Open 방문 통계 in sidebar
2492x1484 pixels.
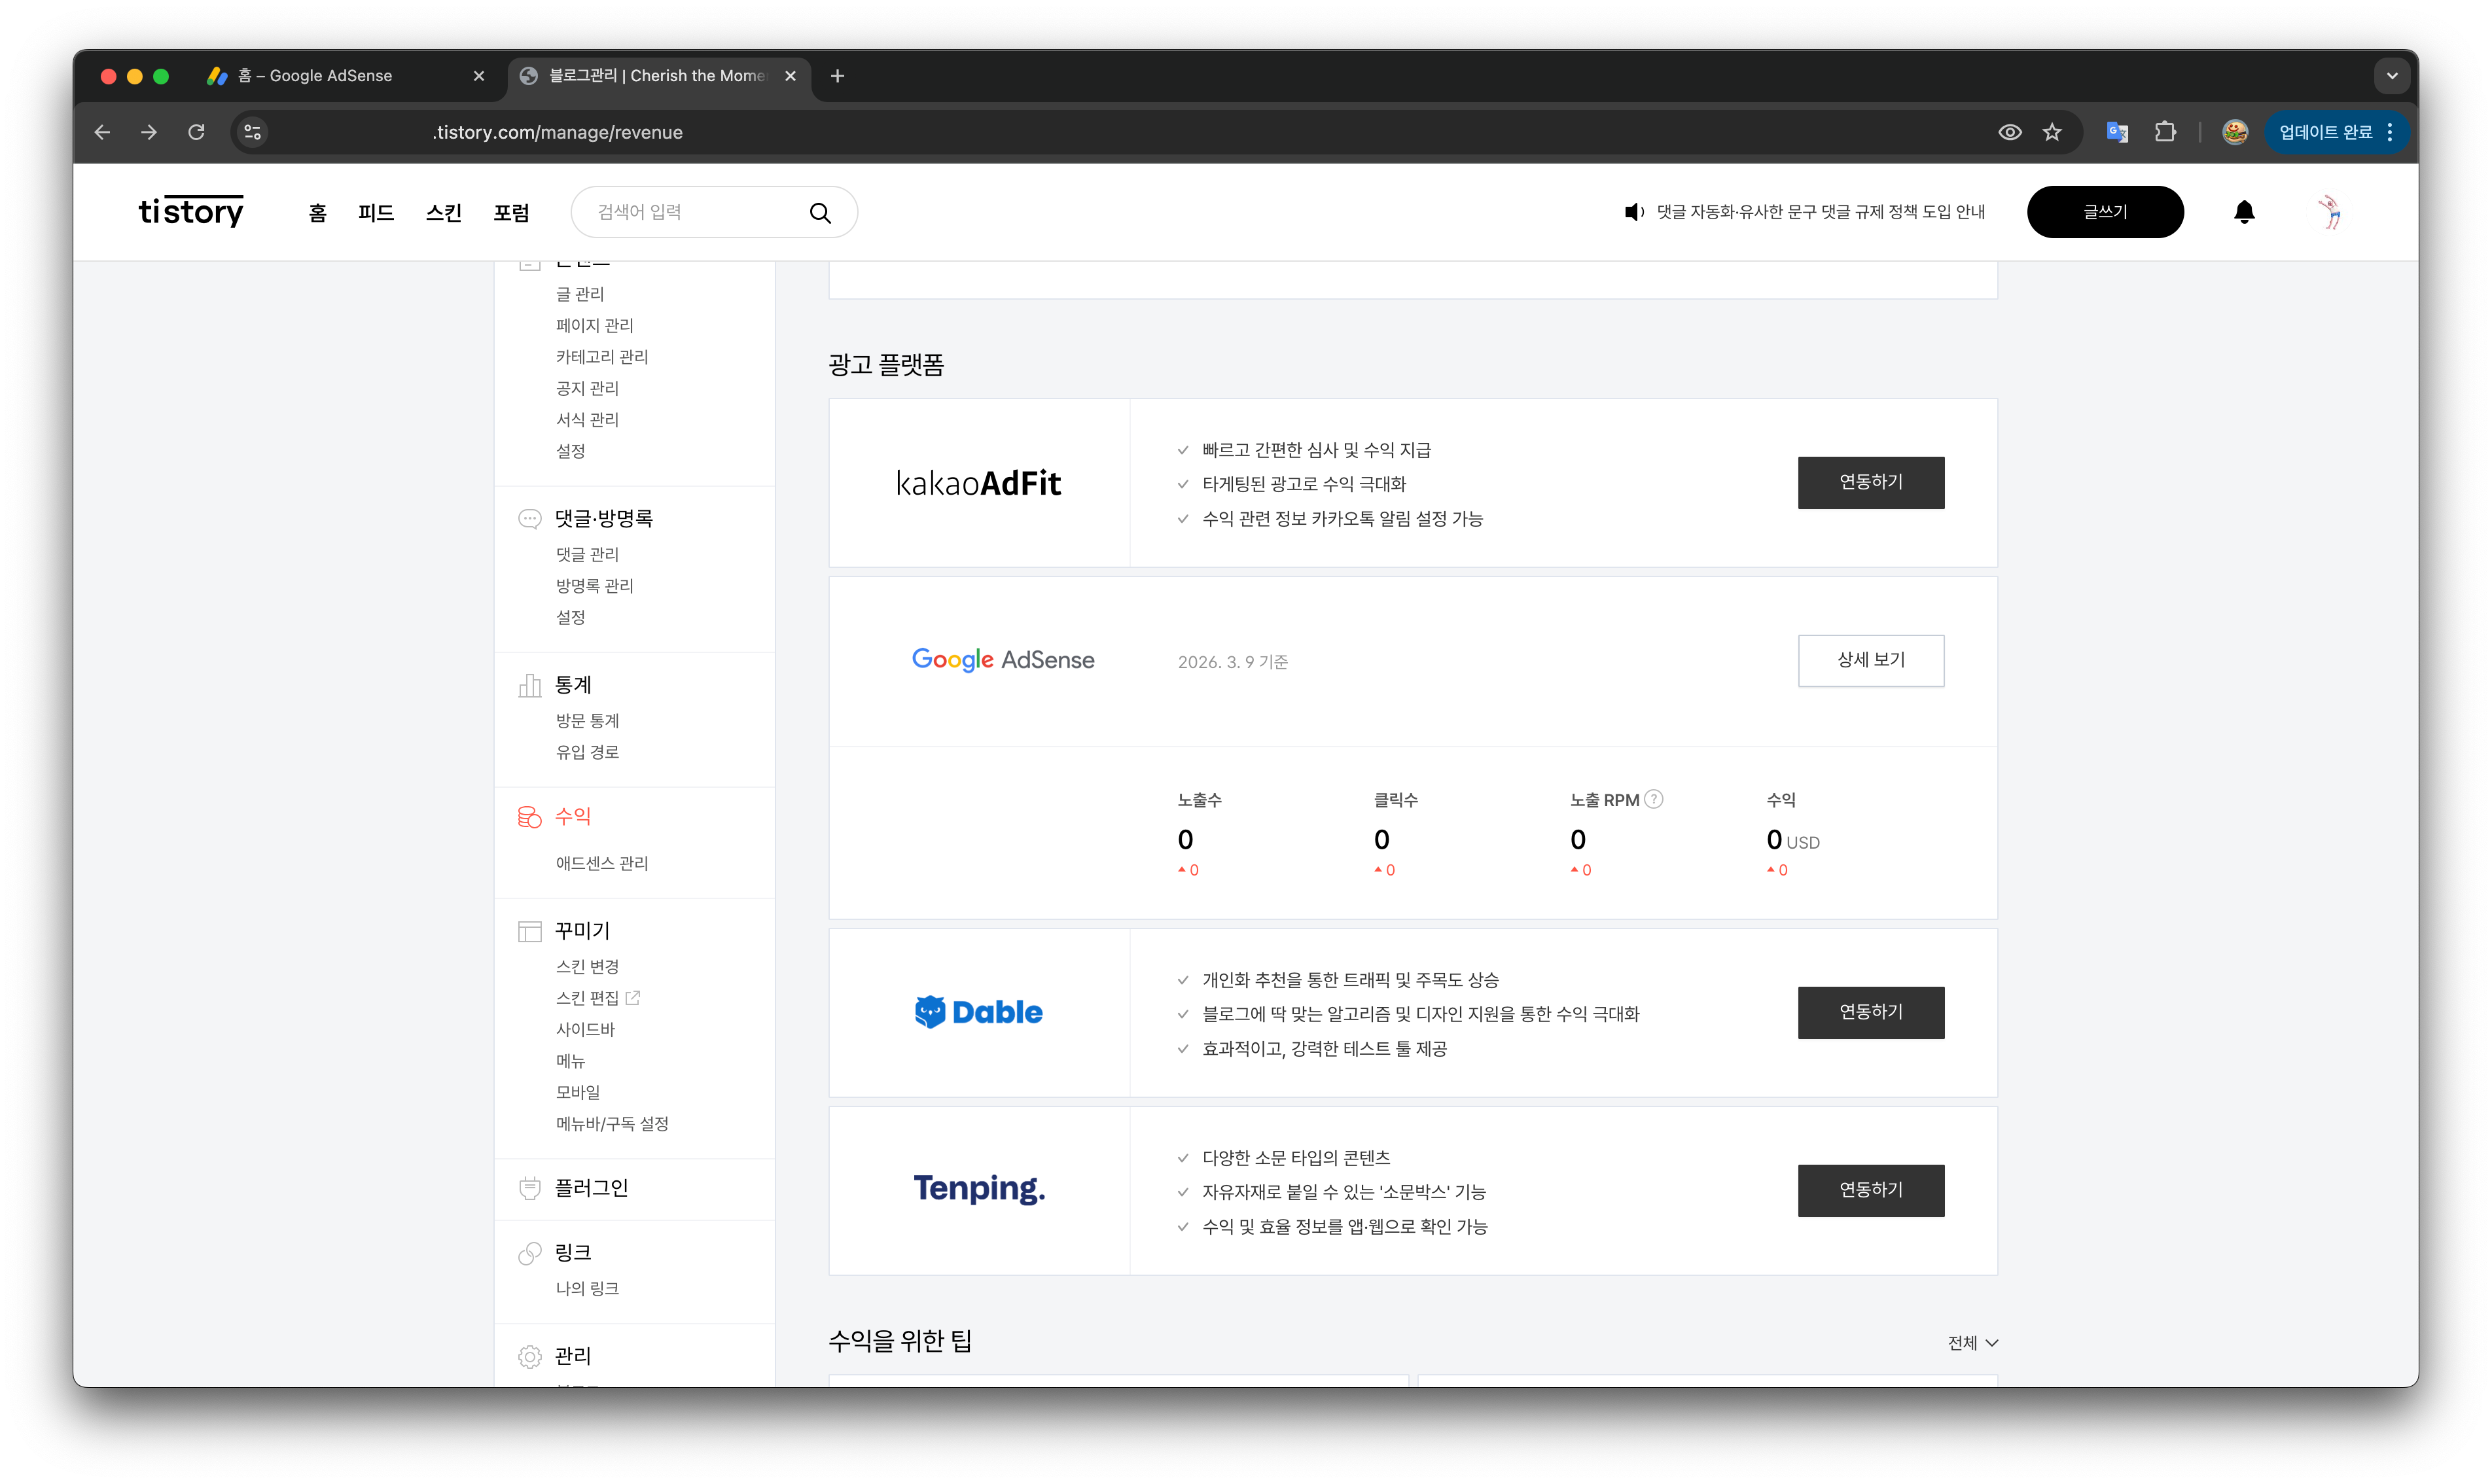point(587,721)
